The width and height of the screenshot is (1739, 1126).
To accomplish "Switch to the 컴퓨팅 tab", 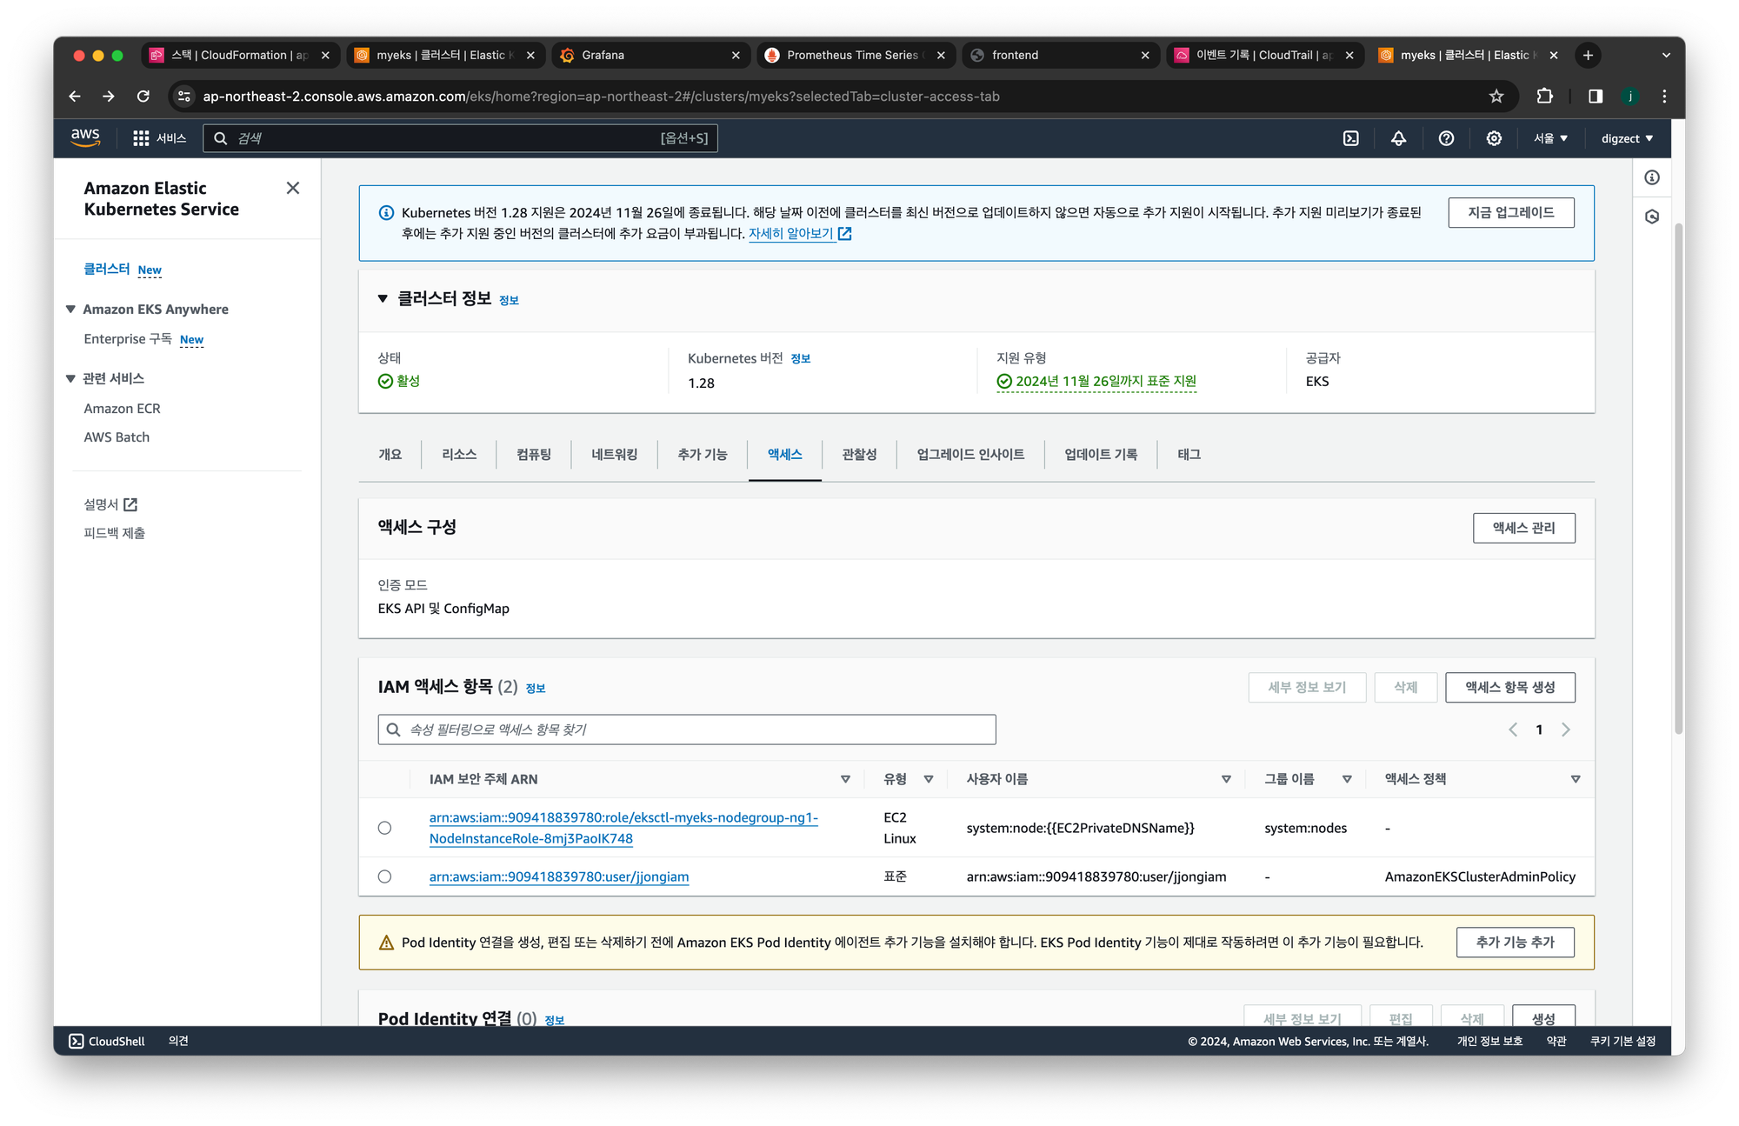I will coord(534,454).
